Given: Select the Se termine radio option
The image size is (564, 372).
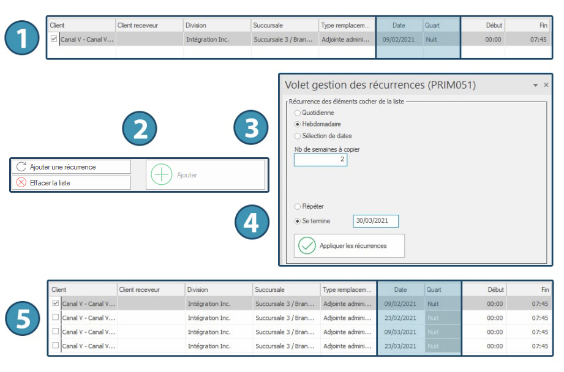Looking at the screenshot, I should point(298,221).
